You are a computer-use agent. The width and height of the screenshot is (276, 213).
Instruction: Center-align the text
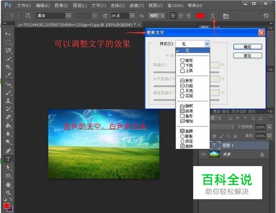point(181,16)
